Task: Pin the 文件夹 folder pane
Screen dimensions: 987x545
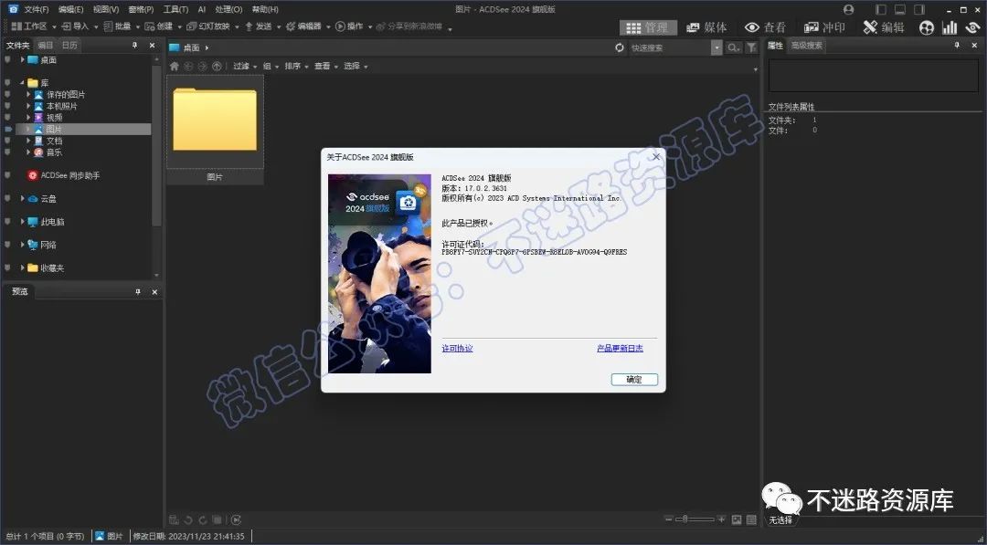Action: click(x=134, y=46)
